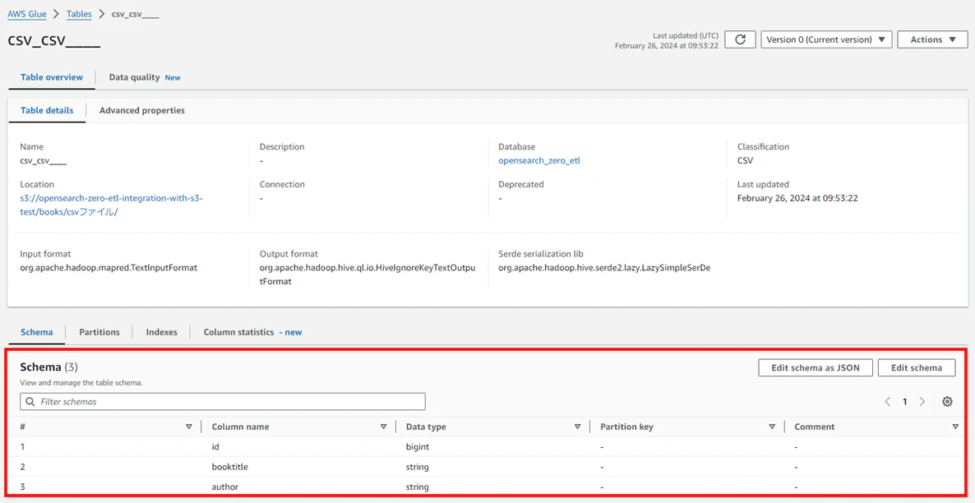The width and height of the screenshot is (975, 503).
Task: Select the Table details tab
Action: click(x=47, y=110)
